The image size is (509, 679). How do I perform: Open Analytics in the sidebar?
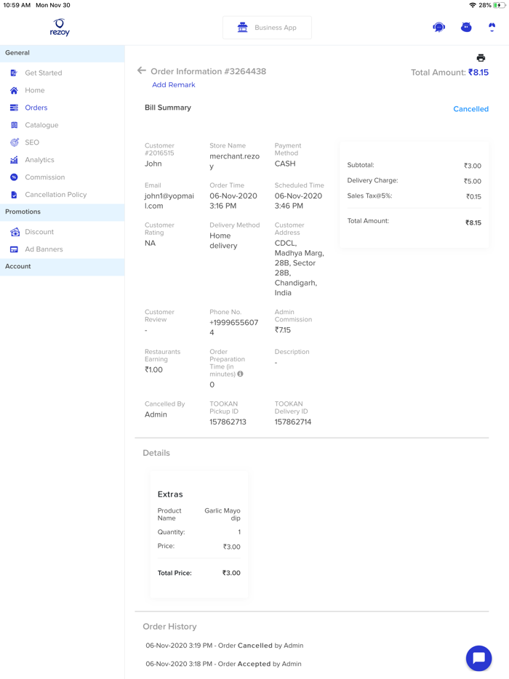[x=39, y=160]
